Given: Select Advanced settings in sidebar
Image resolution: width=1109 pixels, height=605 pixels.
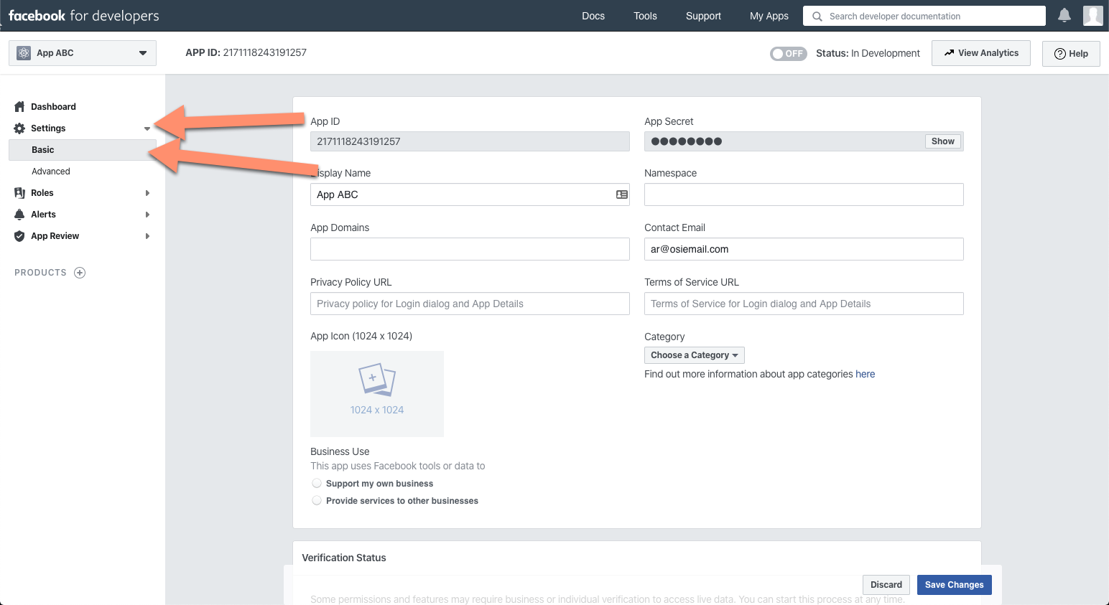Looking at the screenshot, I should point(51,172).
